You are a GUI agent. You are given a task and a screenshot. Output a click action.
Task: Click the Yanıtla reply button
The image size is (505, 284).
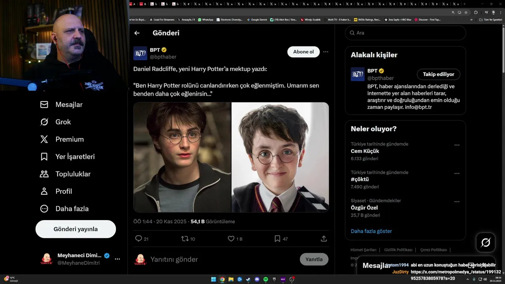tap(314, 259)
